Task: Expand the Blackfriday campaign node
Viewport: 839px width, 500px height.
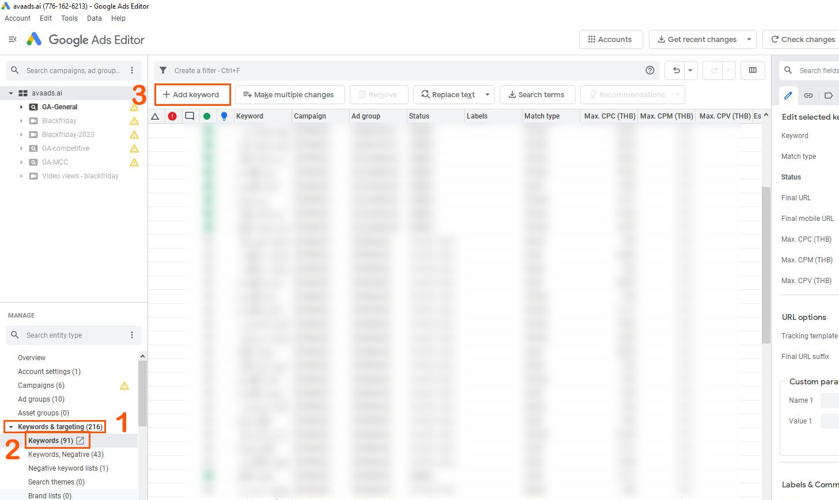Action: click(21, 121)
